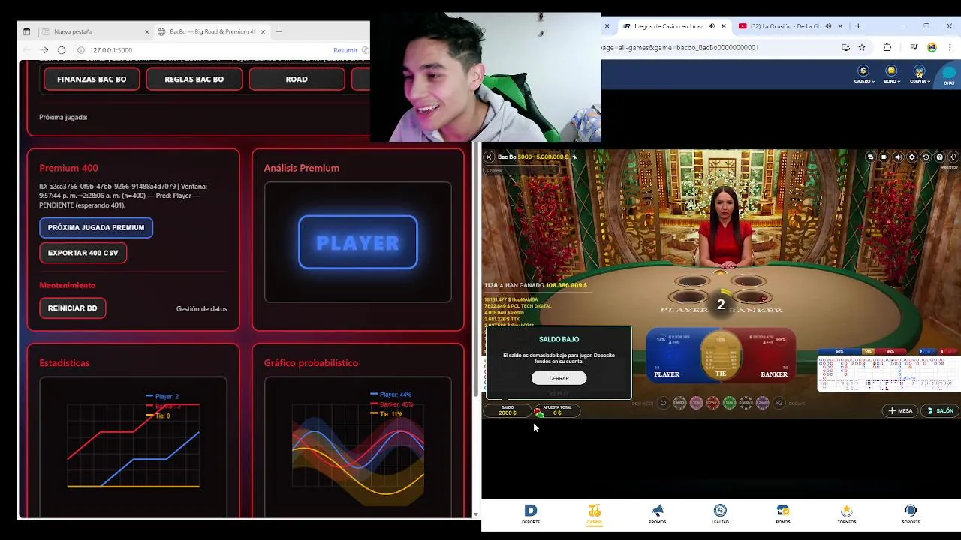
Task: Go forward in left browser
Action: [x=44, y=50]
